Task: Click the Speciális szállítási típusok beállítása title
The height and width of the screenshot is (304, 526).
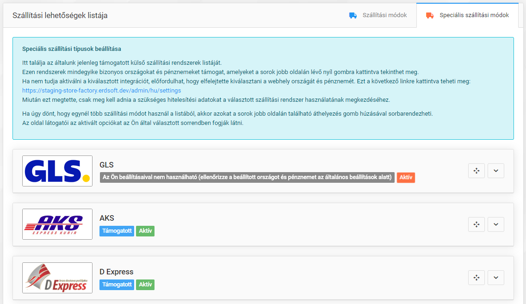Action: point(72,49)
